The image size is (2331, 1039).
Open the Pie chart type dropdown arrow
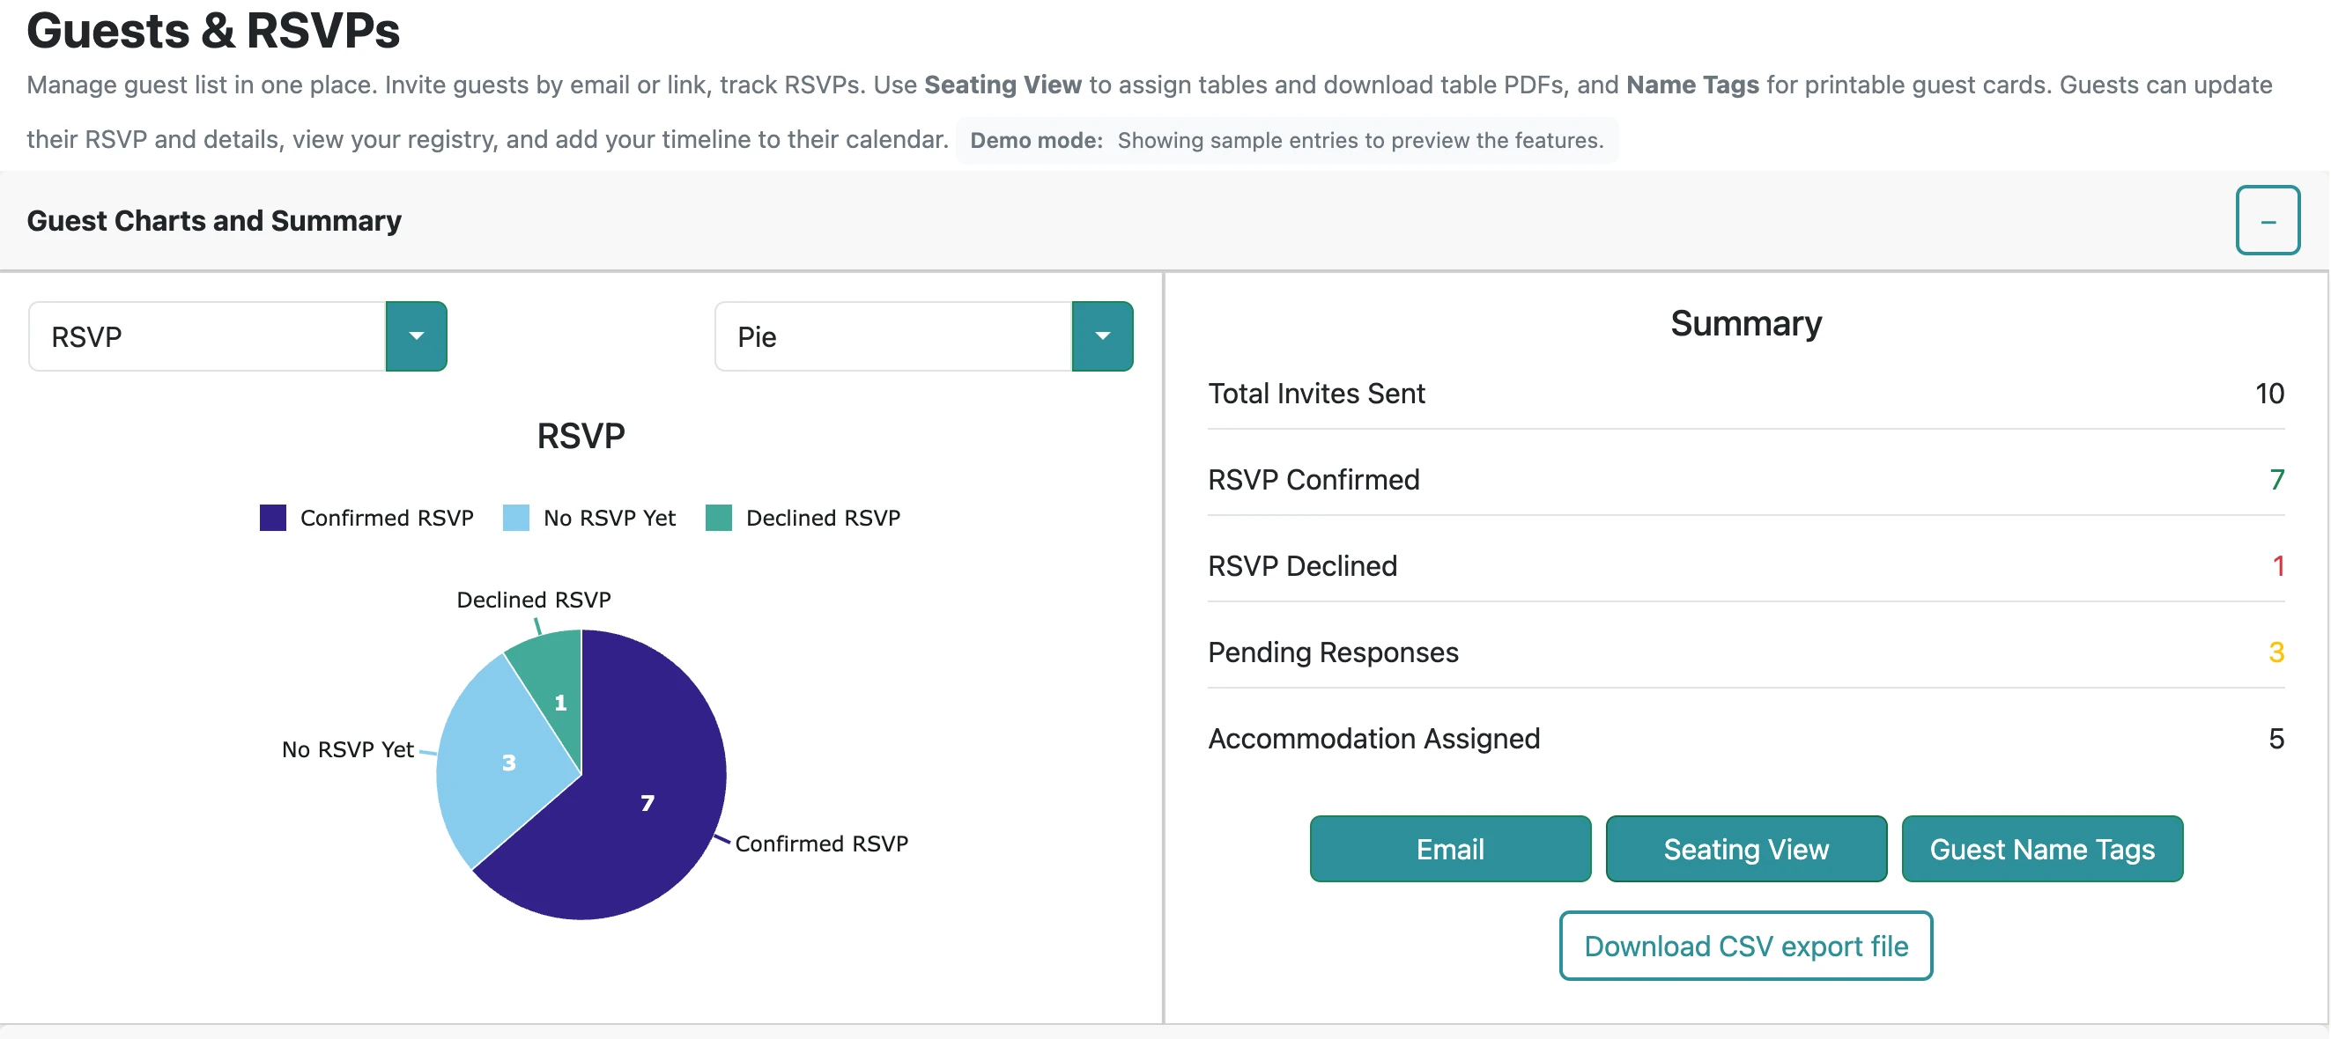(1101, 336)
